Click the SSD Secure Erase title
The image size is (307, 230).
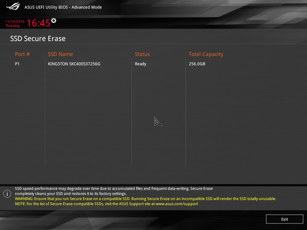click(38, 38)
